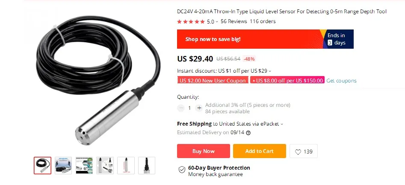Image resolution: width=405 pixels, height=185 pixels.
Task: Click the Buy Now button
Action: [204, 151]
